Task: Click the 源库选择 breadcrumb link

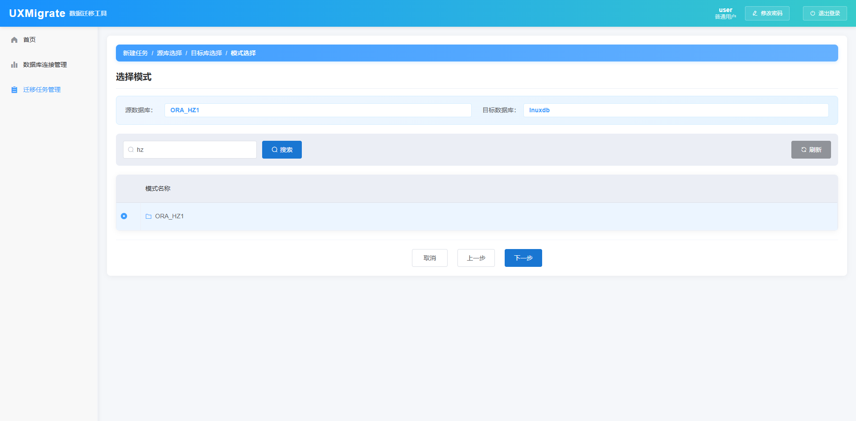Action: click(x=169, y=53)
